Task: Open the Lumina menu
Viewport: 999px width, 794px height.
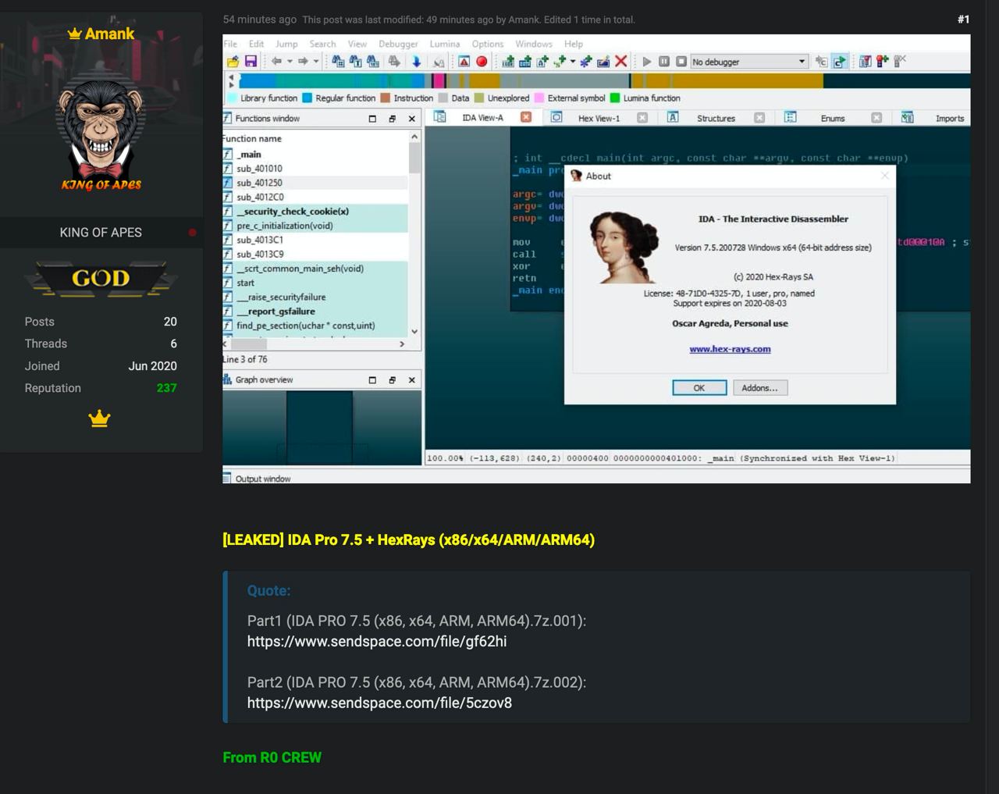Action: [445, 44]
